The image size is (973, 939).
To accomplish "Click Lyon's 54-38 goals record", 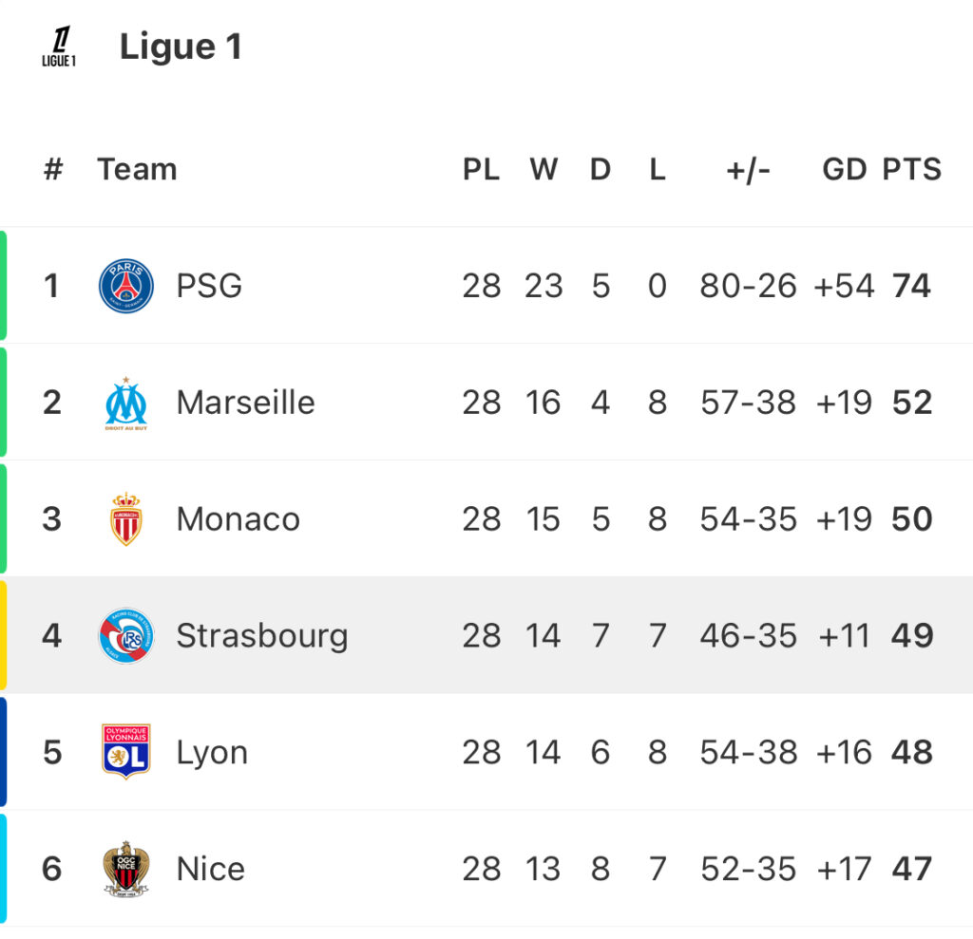I will point(749,752).
